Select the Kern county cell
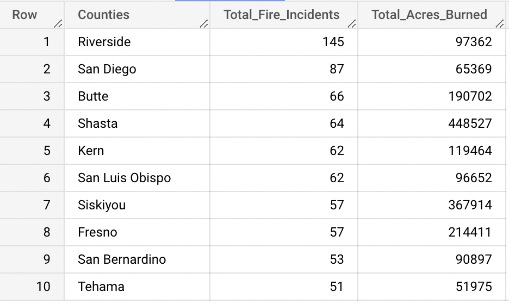This screenshot has width=509, height=304. (x=91, y=151)
